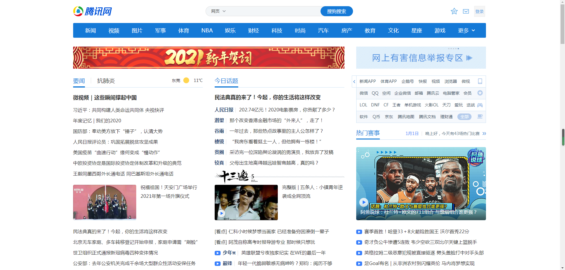Click the gamepad icon in games row
The height and width of the screenshot is (270, 565).
pos(480,105)
